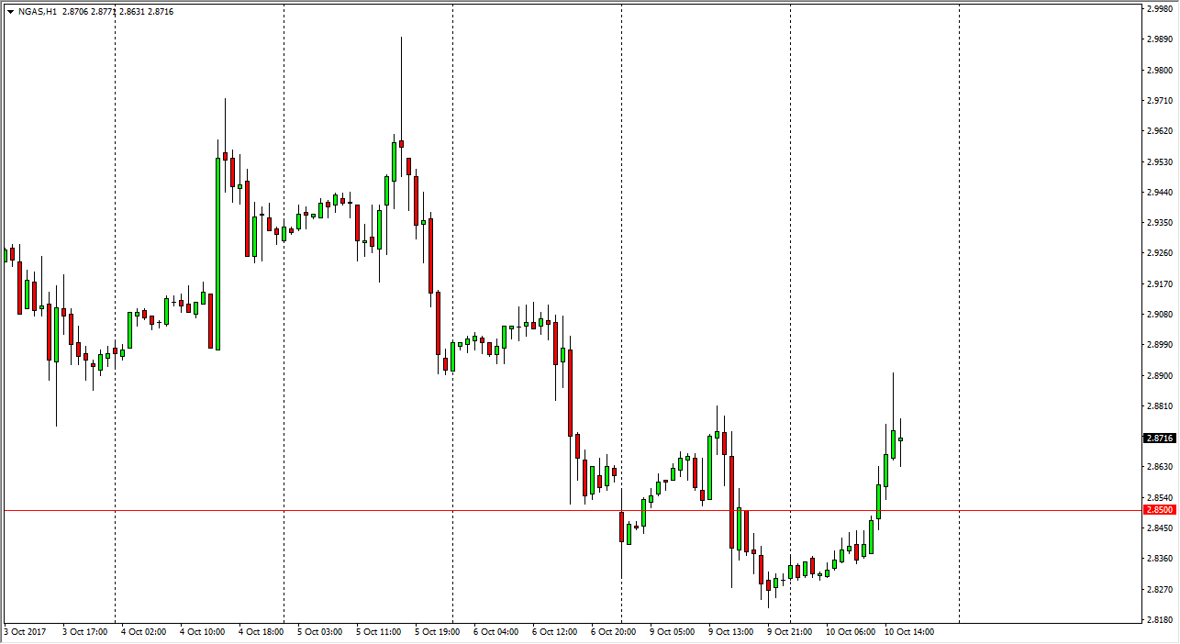
Task: Click the black 2.8716 current price tag
Action: (x=1159, y=439)
